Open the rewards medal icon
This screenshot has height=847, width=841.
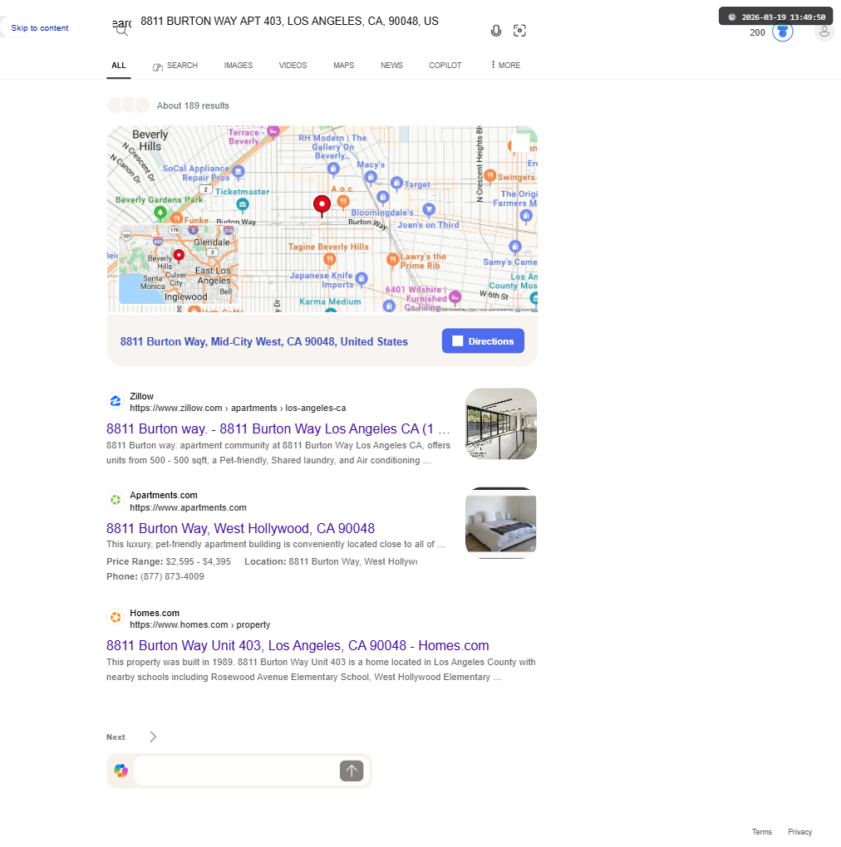782,32
